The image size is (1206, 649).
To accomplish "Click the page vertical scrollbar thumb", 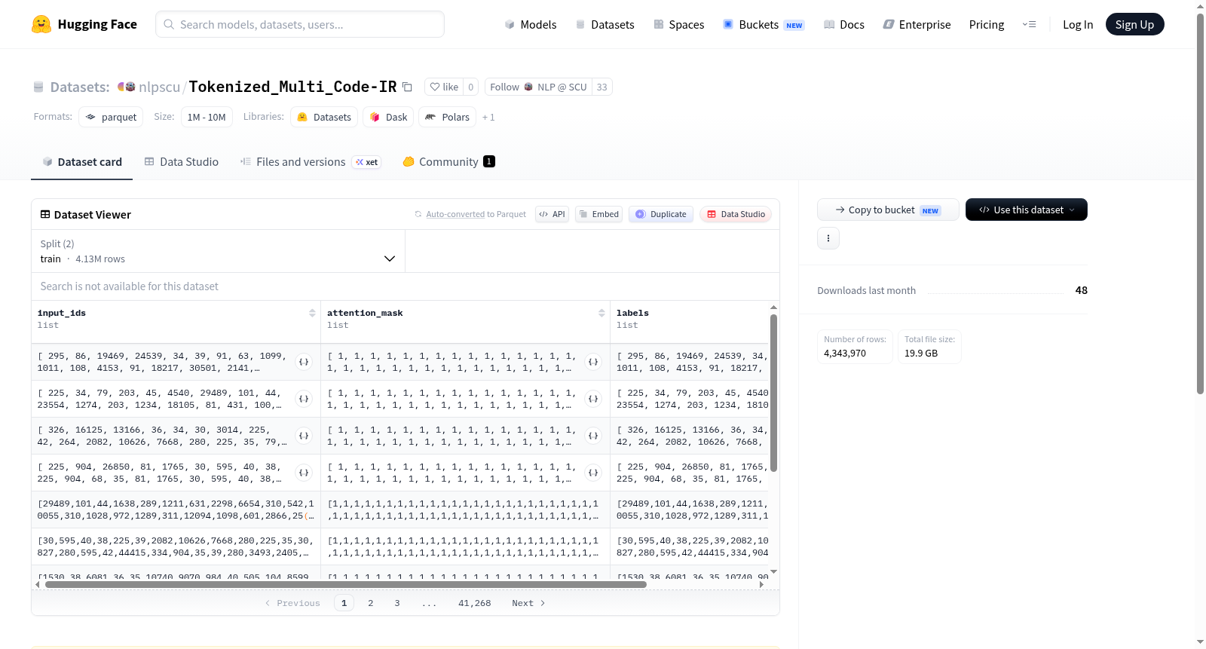I will click(x=1200, y=204).
